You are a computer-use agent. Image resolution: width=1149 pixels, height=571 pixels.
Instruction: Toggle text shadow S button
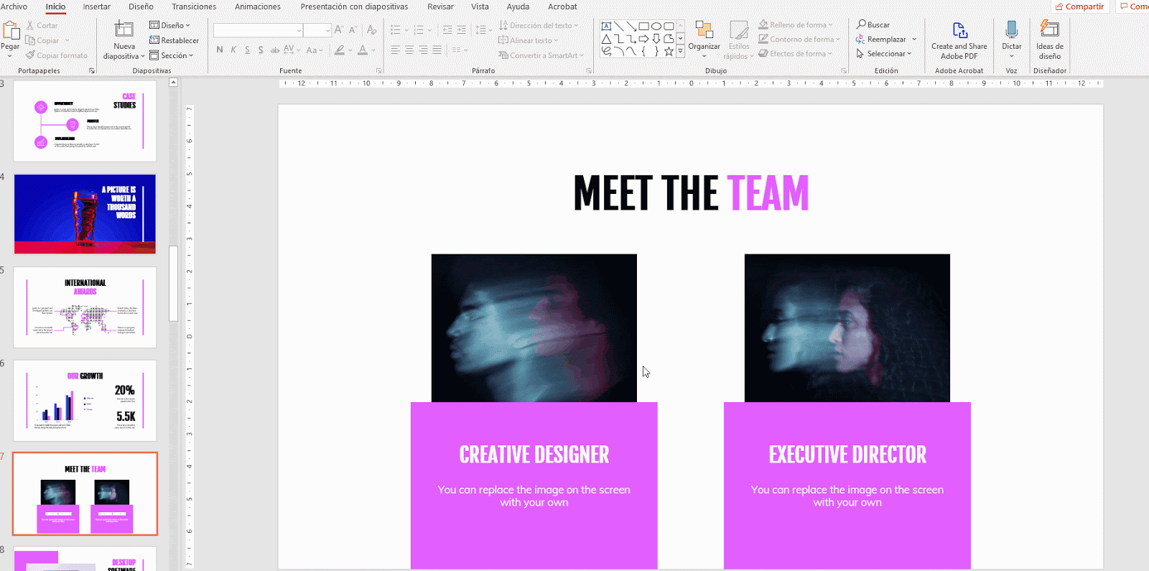pyautogui.click(x=261, y=50)
